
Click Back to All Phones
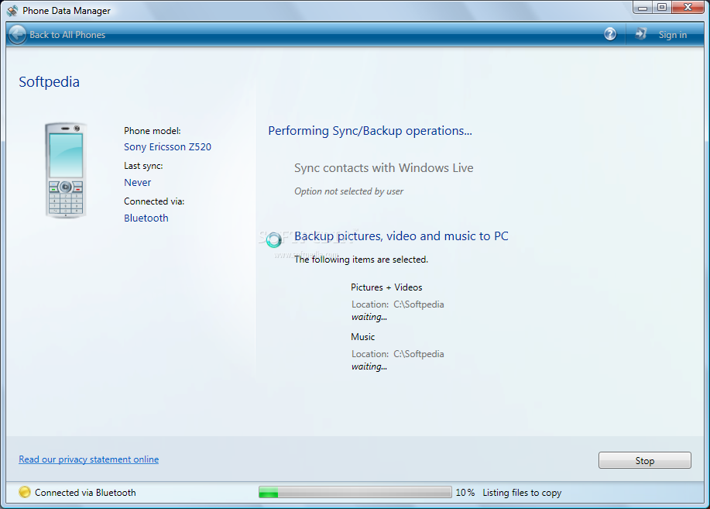coord(67,35)
